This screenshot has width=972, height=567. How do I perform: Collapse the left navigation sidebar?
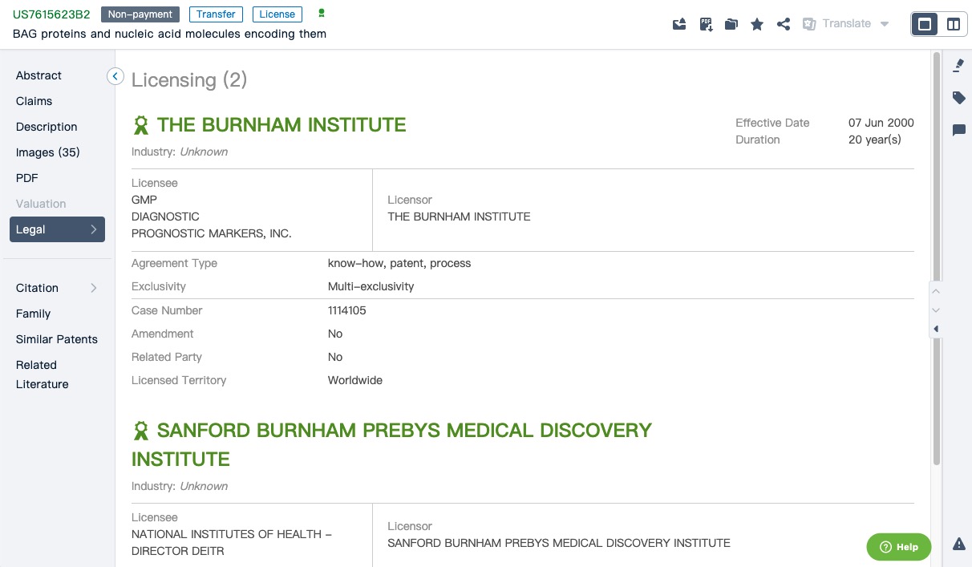pyautogui.click(x=115, y=76)
